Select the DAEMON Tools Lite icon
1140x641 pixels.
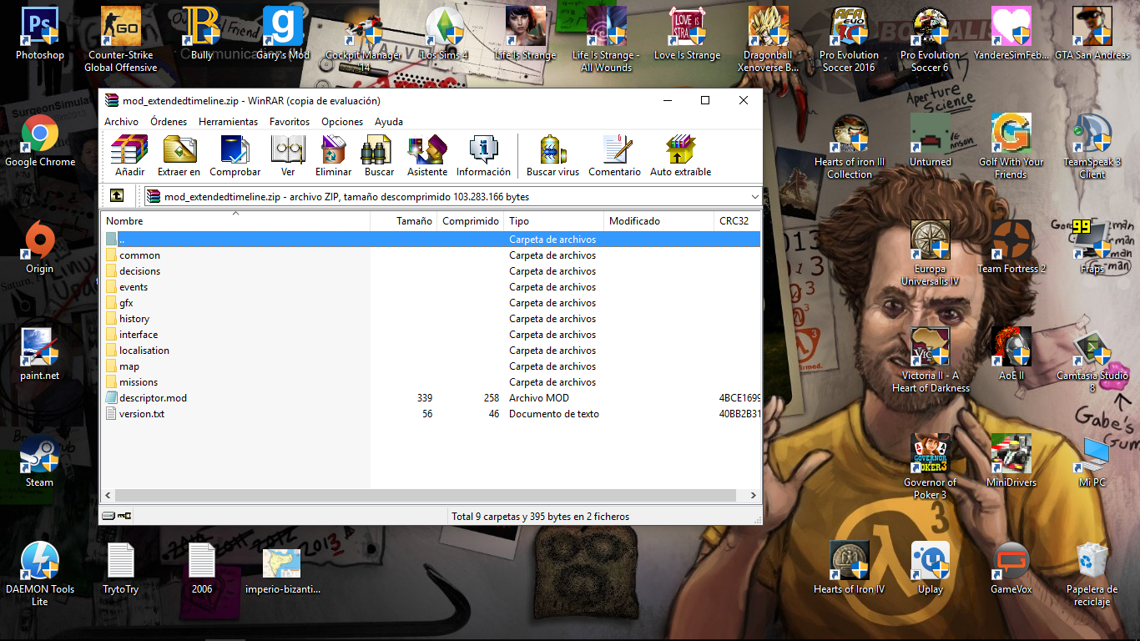[39, 573]
